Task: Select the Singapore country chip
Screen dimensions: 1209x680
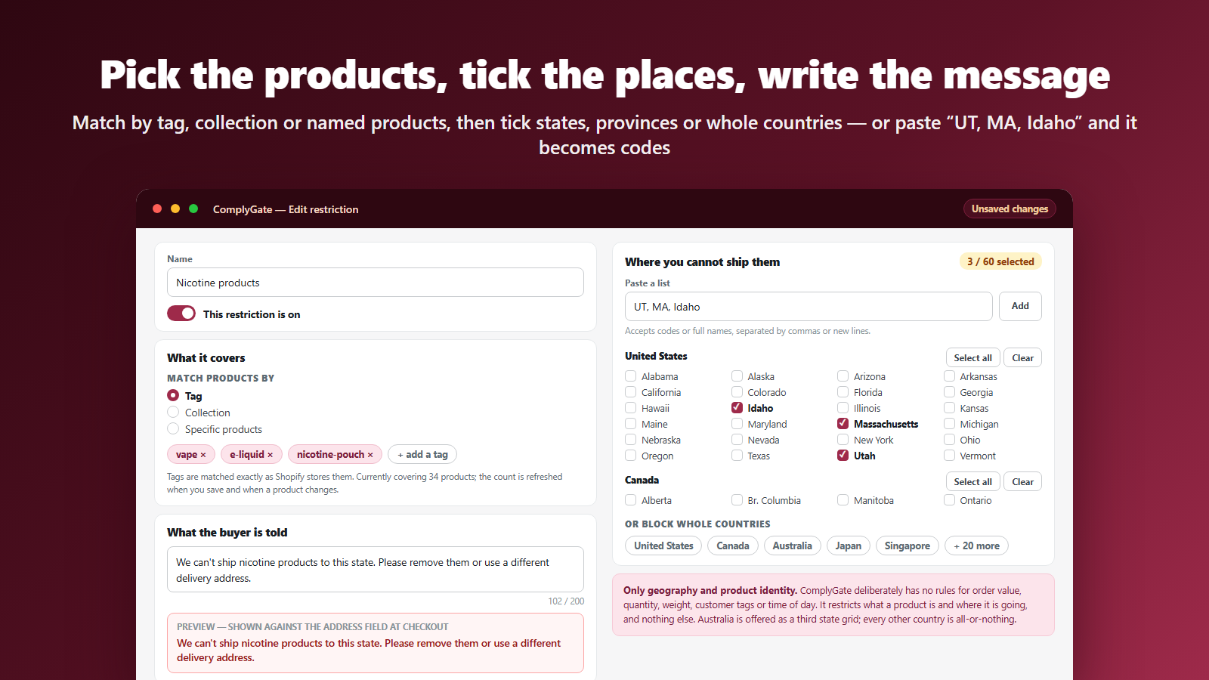Action: (x=907, y=546)
